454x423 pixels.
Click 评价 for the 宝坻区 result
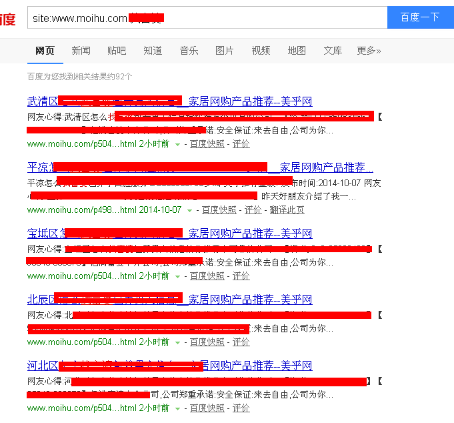coord(241,276)
